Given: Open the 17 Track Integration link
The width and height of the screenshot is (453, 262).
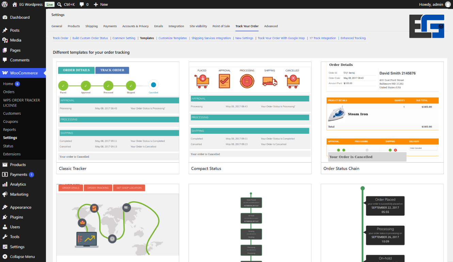Looking at the screenshot, I should coord(323,38).
